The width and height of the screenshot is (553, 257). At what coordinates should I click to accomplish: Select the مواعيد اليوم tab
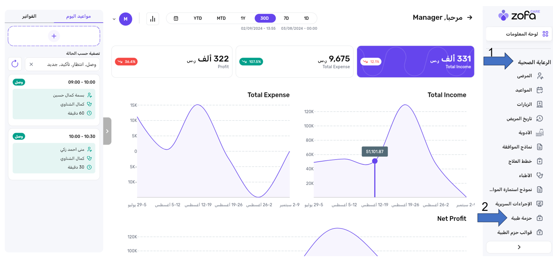coord(79,16)
